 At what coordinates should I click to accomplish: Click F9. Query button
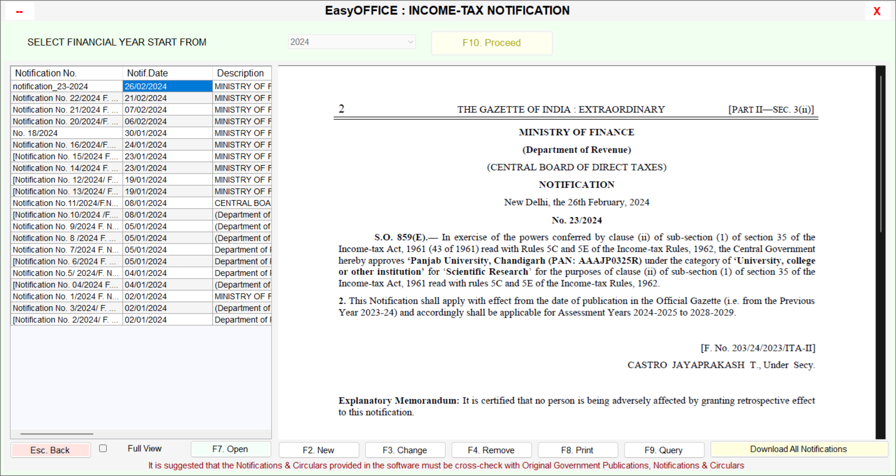[x=664, y=450]
